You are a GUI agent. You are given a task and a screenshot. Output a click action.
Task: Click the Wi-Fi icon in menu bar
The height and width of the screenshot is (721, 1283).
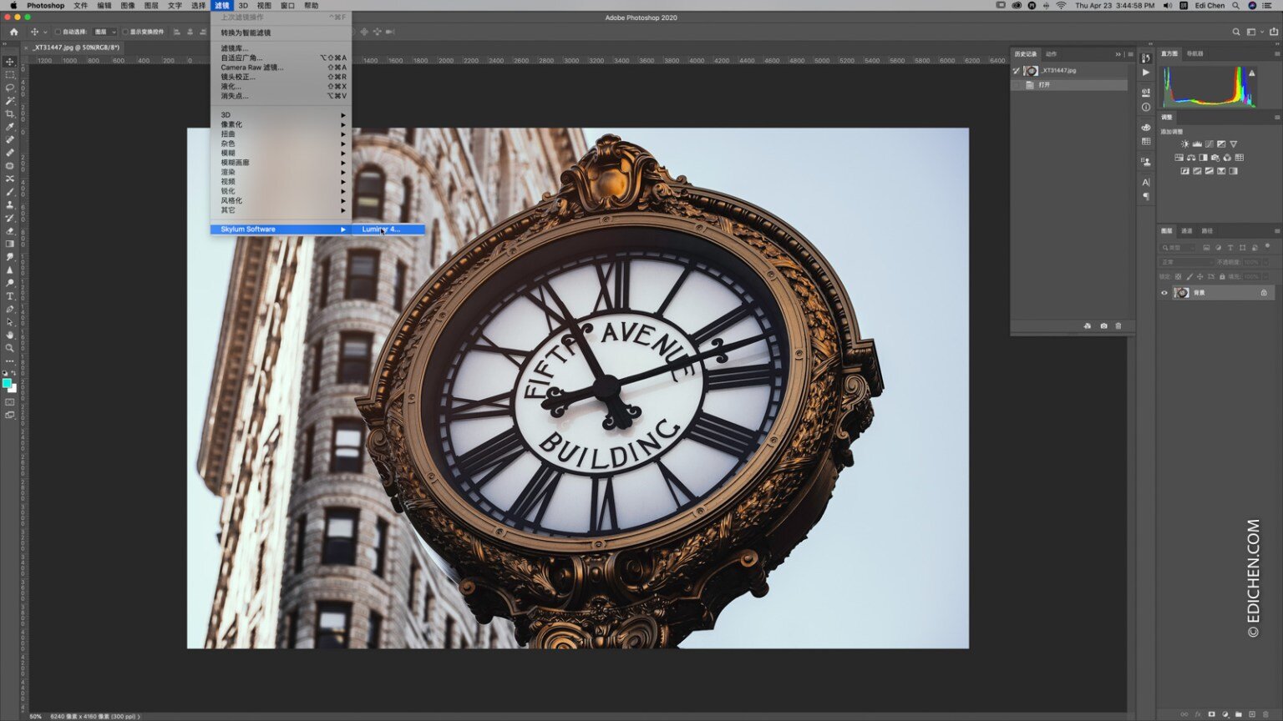(x=1061, y=6)
